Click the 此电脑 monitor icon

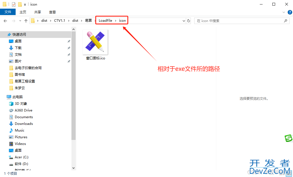click(9, 97)
